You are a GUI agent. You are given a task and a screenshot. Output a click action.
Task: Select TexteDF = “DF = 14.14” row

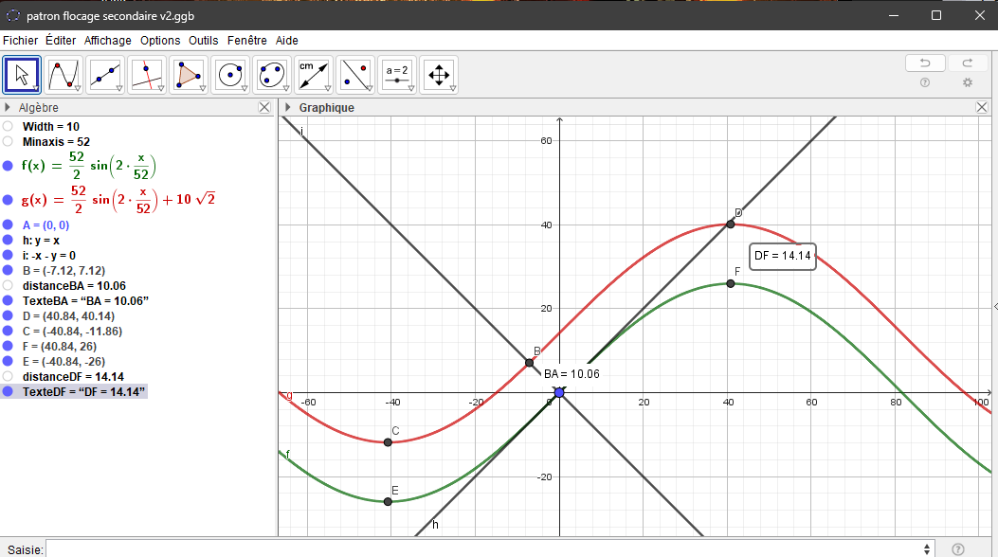click(84, 391)
